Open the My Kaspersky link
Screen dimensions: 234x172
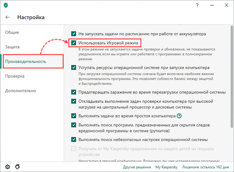click(166, 167)
